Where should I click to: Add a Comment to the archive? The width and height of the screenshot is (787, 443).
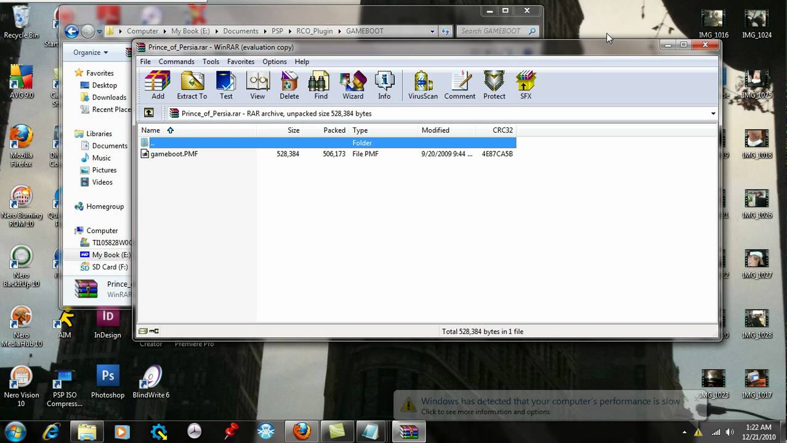pyautogui.click(x=459, y=85)
